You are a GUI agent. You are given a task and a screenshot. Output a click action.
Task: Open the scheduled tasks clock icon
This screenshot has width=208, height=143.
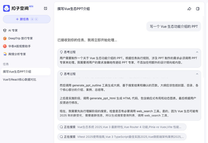(45, 9)
